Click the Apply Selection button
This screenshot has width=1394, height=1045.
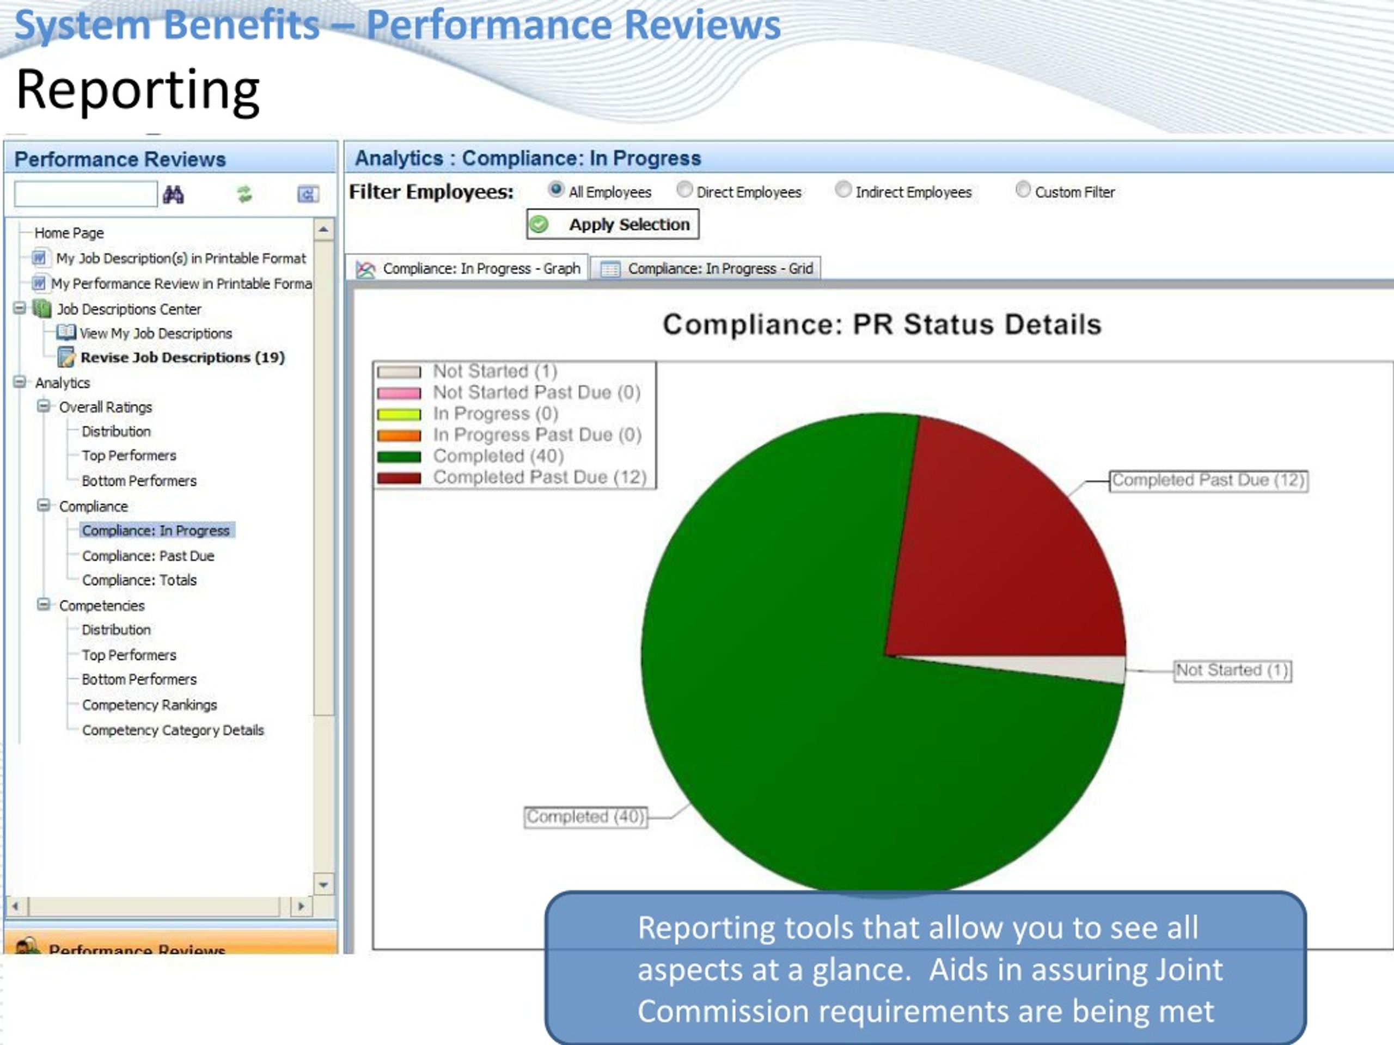click(613, 224)
